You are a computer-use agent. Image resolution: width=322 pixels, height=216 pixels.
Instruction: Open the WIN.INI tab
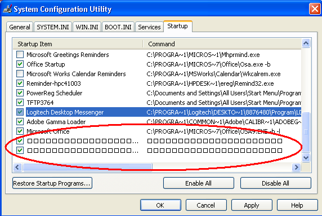click(x=87, y=27)
